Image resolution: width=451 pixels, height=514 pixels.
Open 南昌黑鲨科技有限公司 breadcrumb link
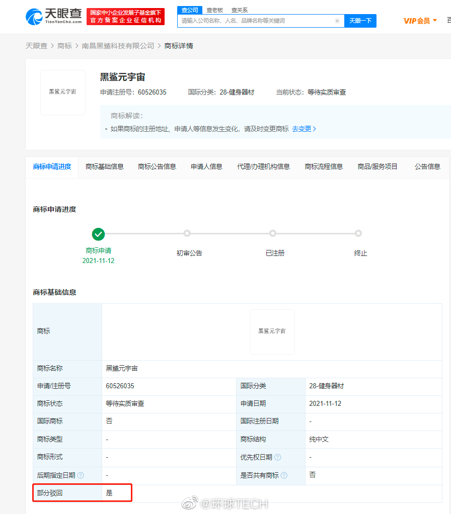tap(118, 46)
